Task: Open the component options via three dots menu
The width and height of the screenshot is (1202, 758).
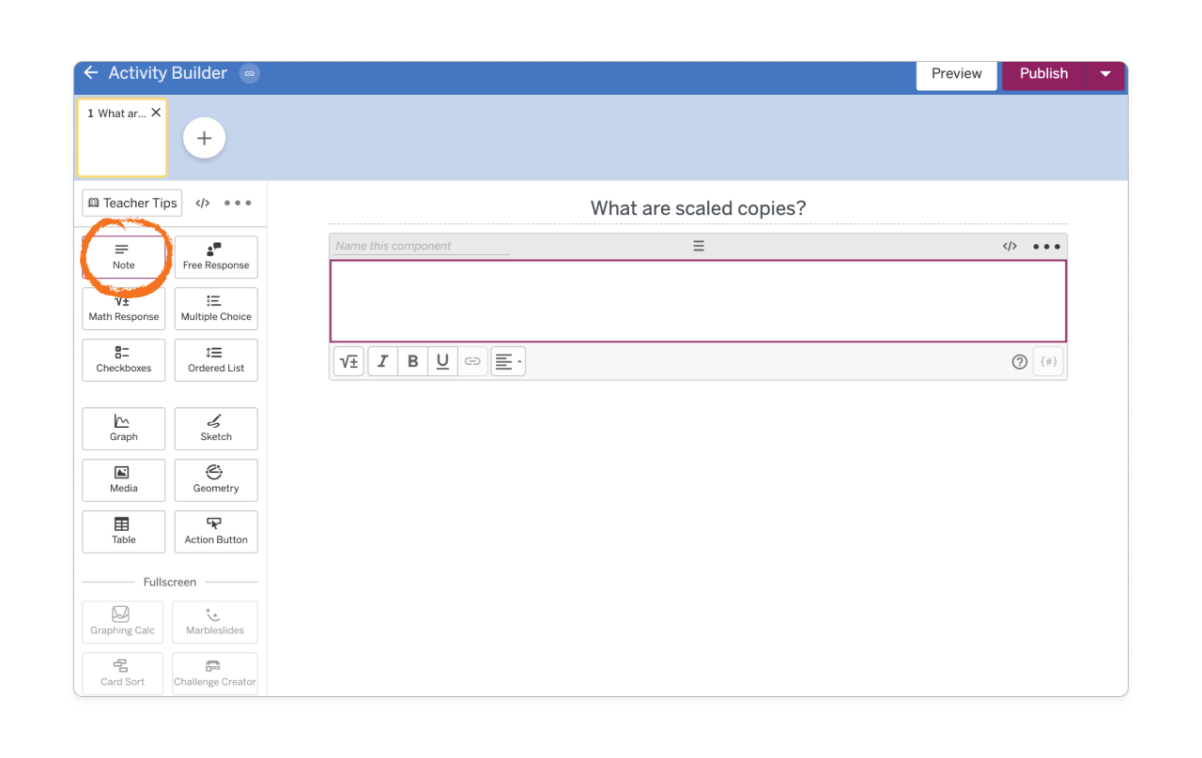Action: point(1046,246)
